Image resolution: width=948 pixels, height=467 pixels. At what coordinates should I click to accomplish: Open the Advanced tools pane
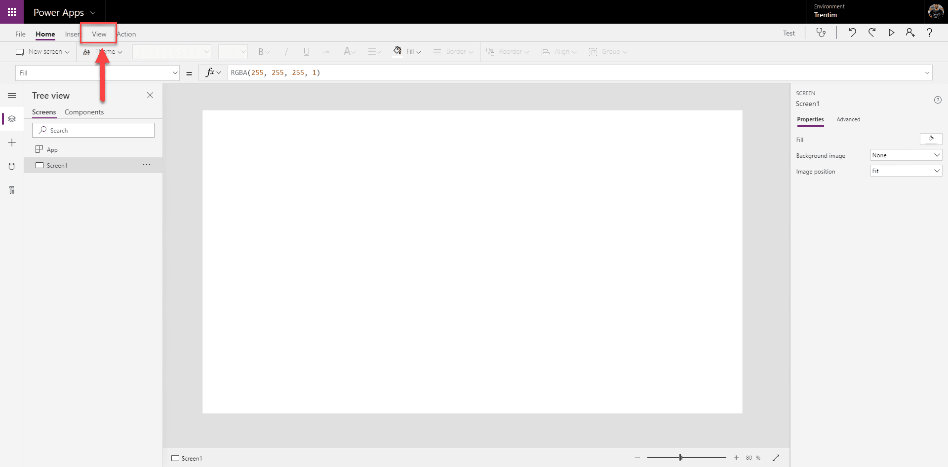point(12,190)
